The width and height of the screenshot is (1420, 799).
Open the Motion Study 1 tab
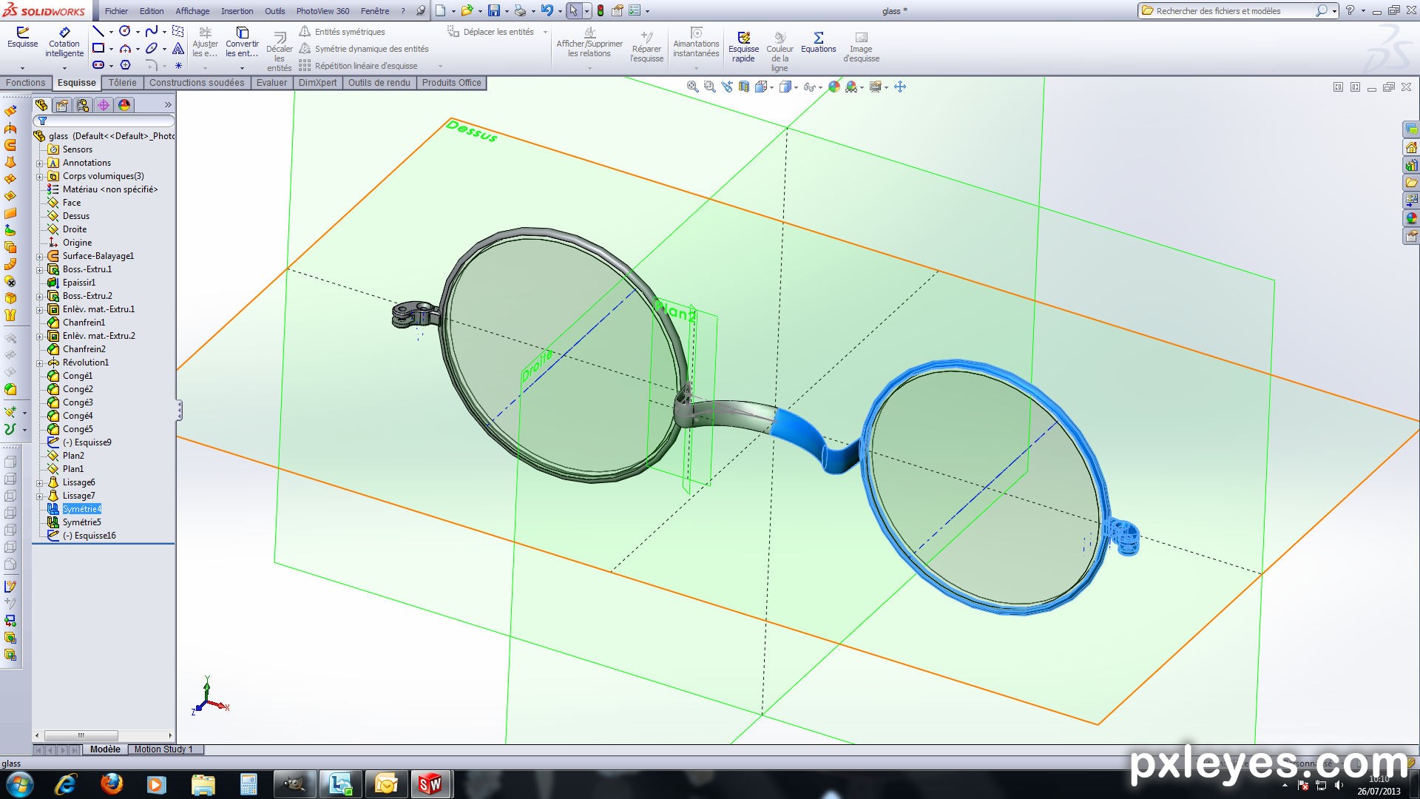[x=163, y=749]
